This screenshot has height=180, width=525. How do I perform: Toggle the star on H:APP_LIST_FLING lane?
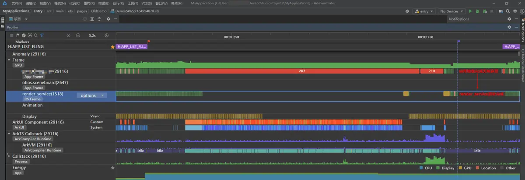click(x=112, y=46)
